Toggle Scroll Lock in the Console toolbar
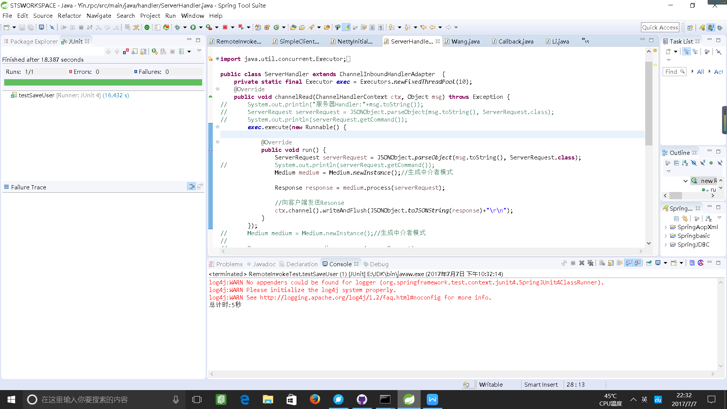Image resolution: width=727 pixels, height=409 pixels. [611, 263]
